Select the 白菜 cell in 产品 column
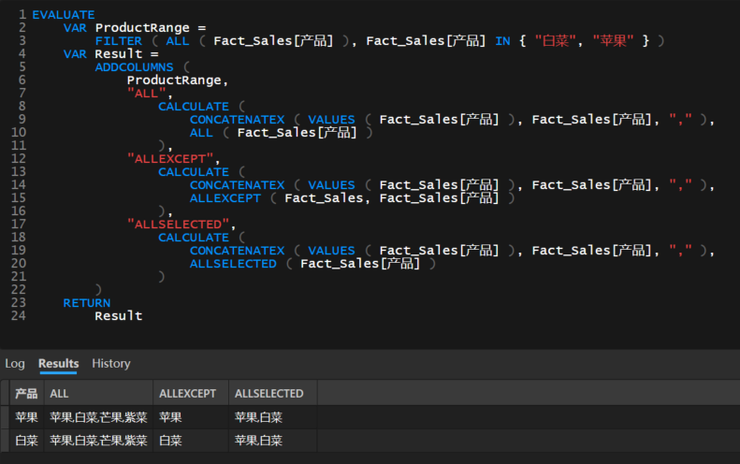 click(x=26, y=441)
